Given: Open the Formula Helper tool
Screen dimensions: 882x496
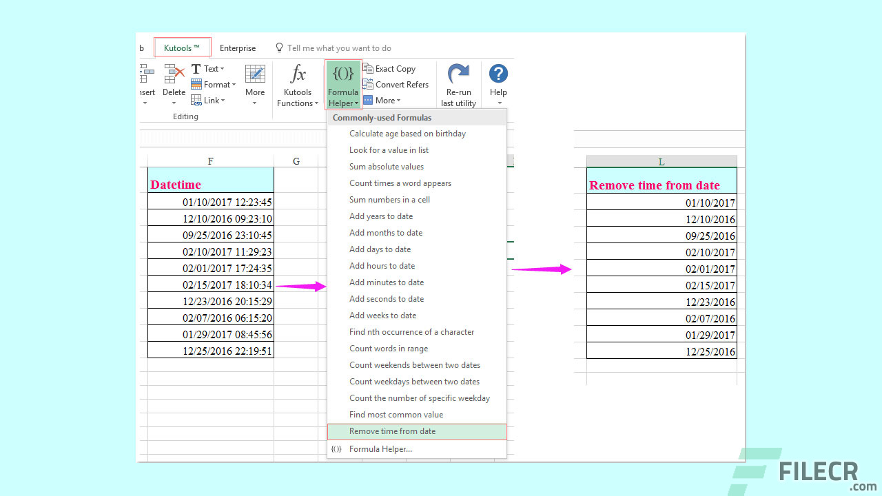Looking at the screenshot, I should point(342,83).
